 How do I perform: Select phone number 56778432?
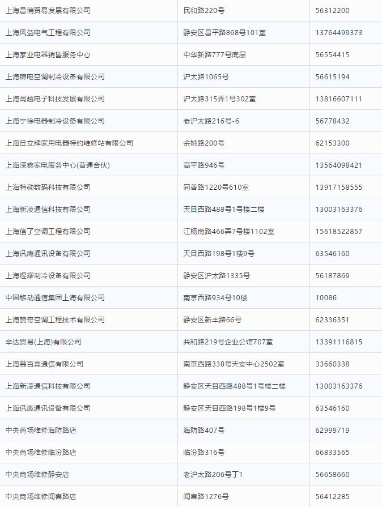point(333,121)
